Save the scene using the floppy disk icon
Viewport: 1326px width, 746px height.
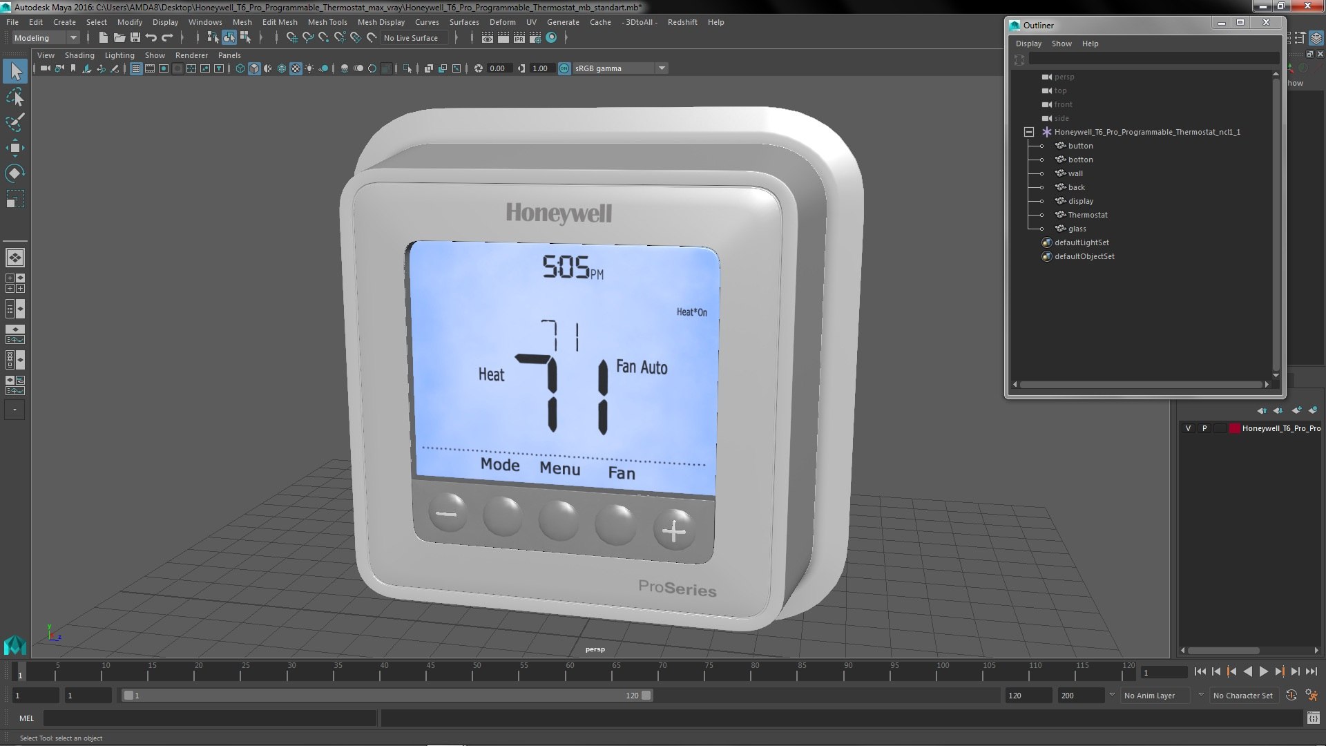(135, 38)
